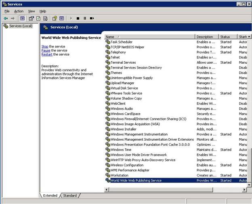The image size is (252, 204).
Task: Click the Start Service play button
Action: coord(71,19)
